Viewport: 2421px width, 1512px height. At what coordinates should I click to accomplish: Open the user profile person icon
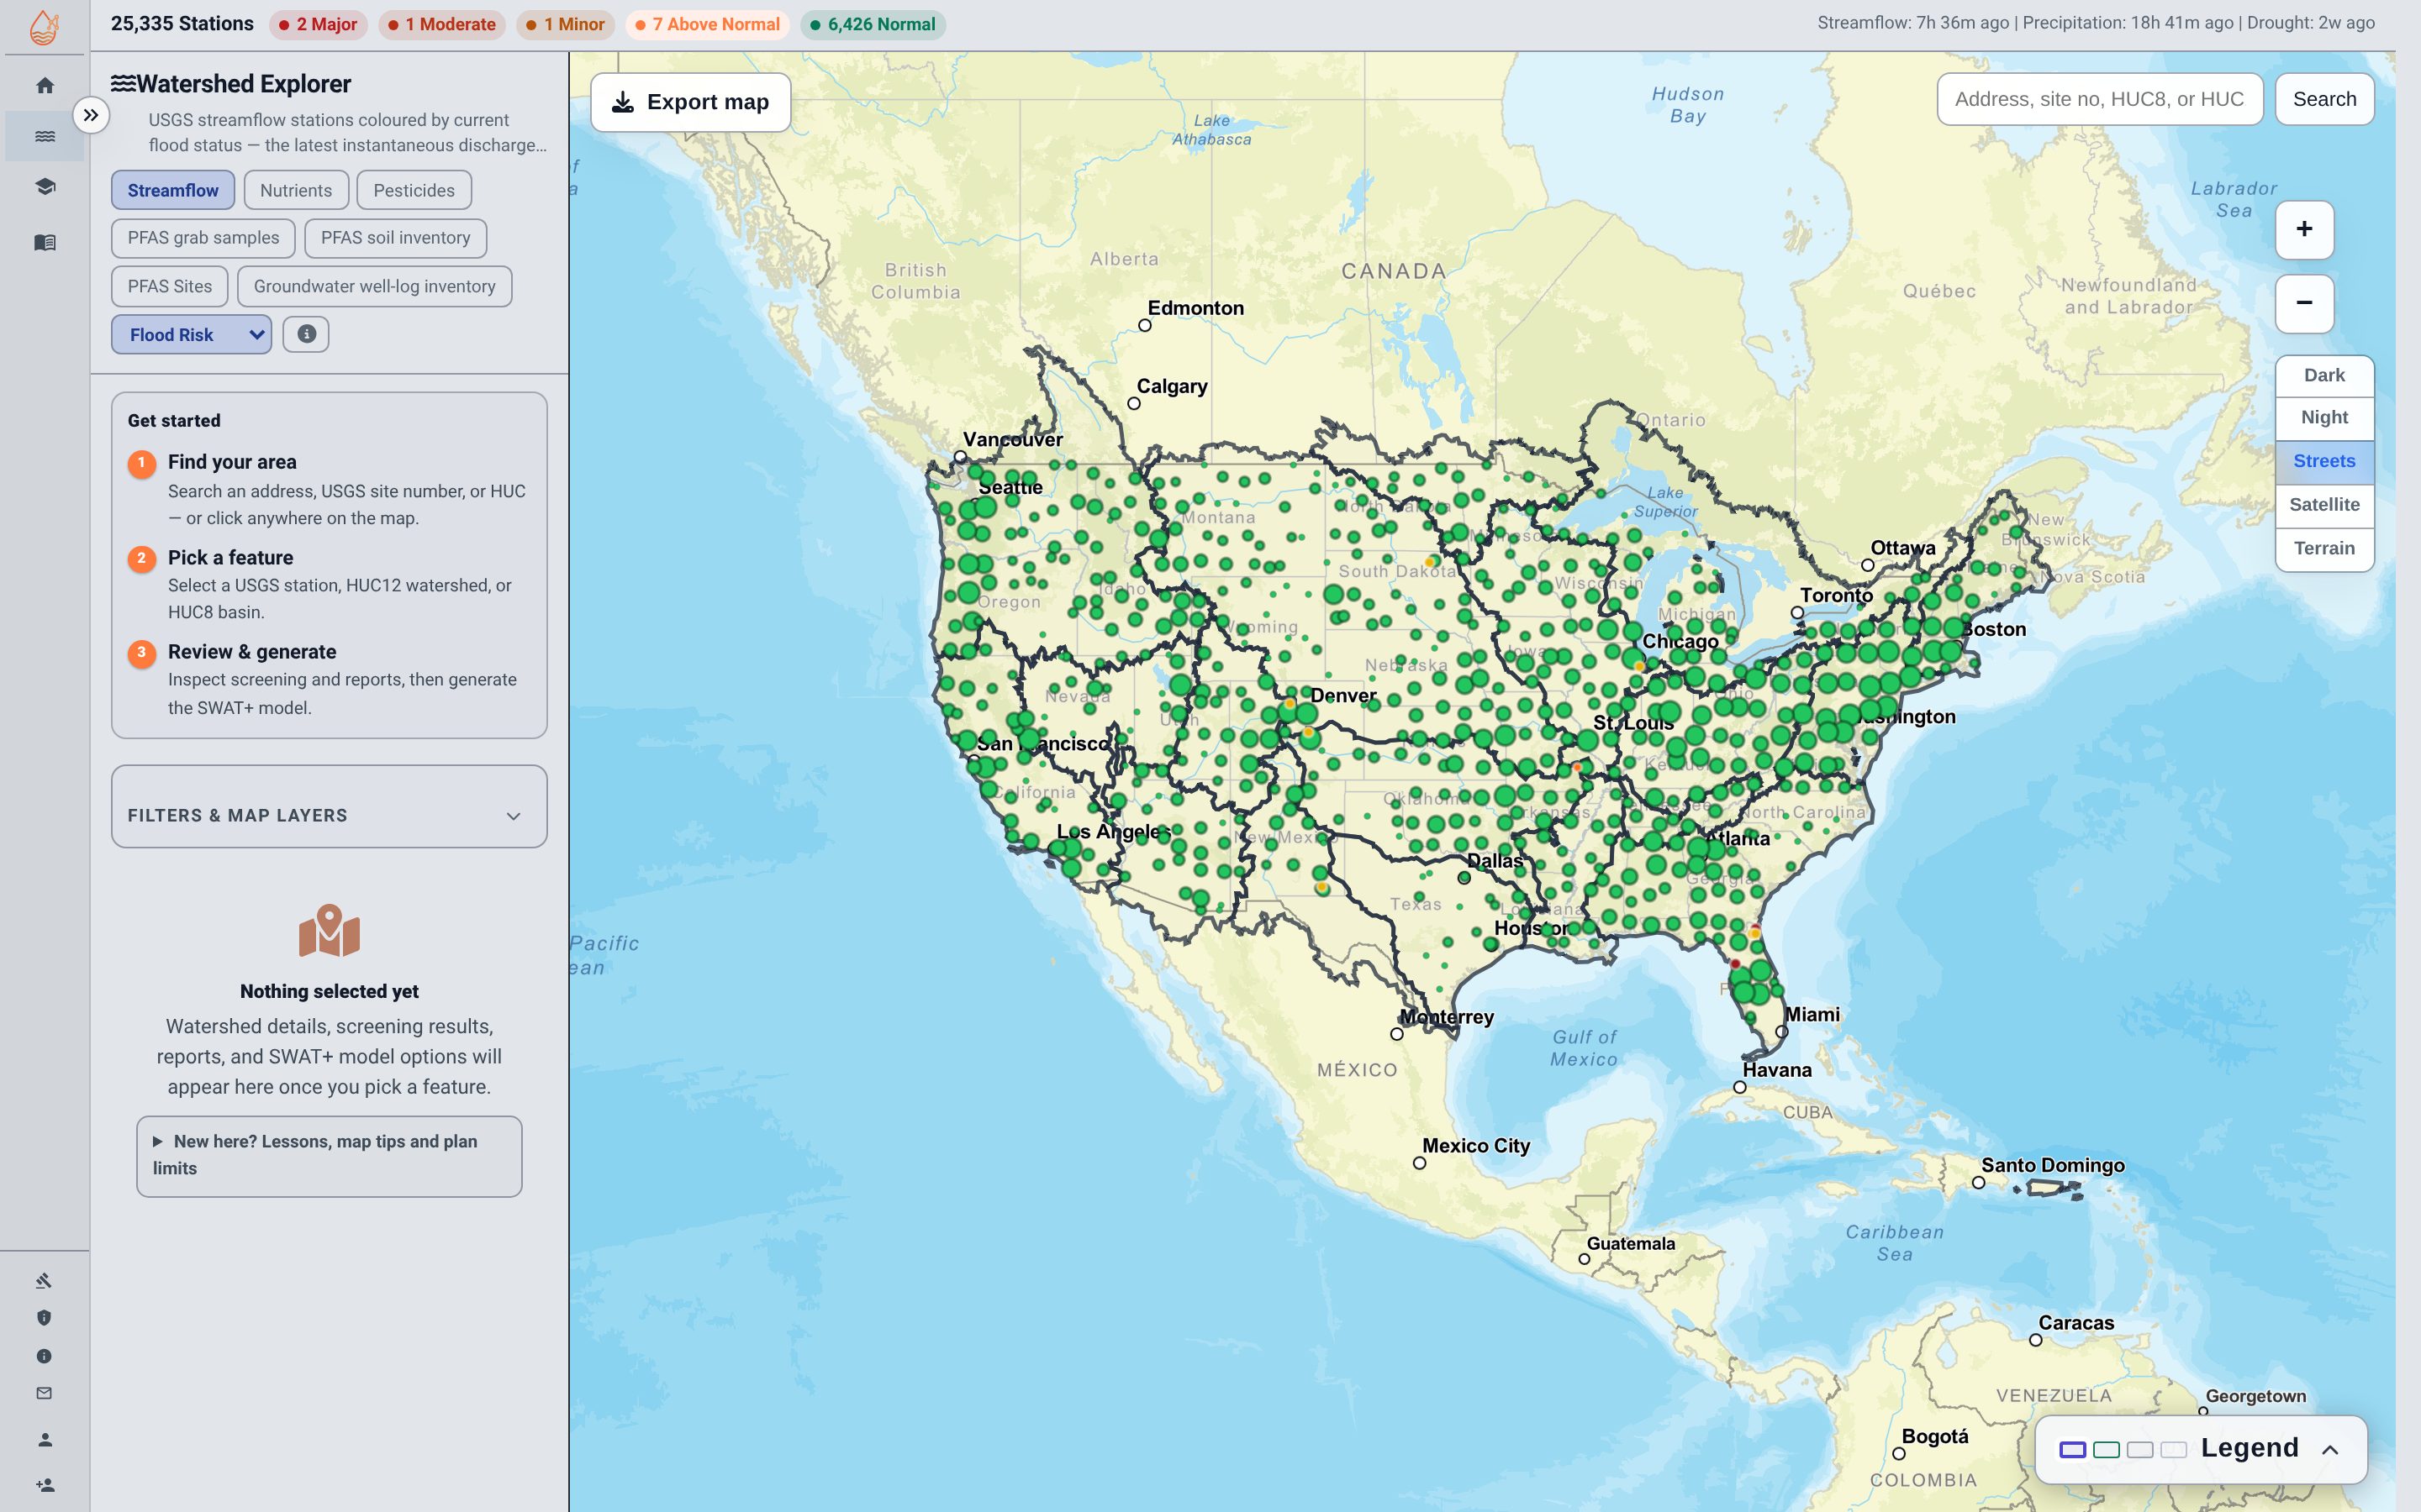44,1440
